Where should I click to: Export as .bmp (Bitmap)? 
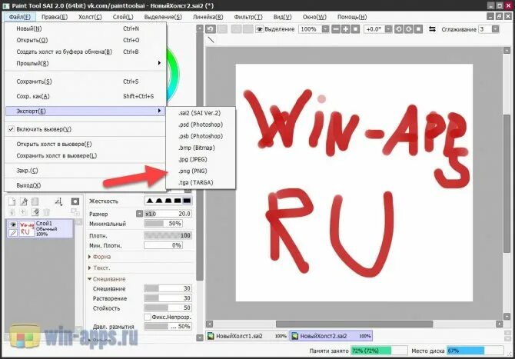point(201,148)
